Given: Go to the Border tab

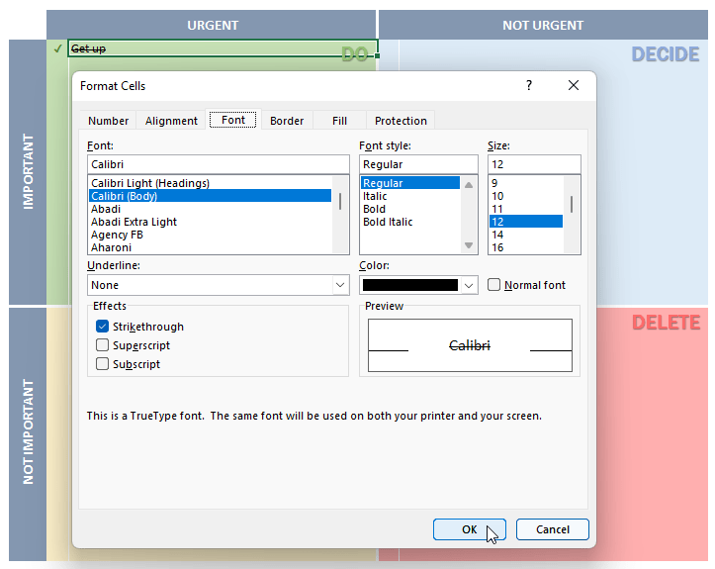Looking at the screenshot, I should coord(287,121).
